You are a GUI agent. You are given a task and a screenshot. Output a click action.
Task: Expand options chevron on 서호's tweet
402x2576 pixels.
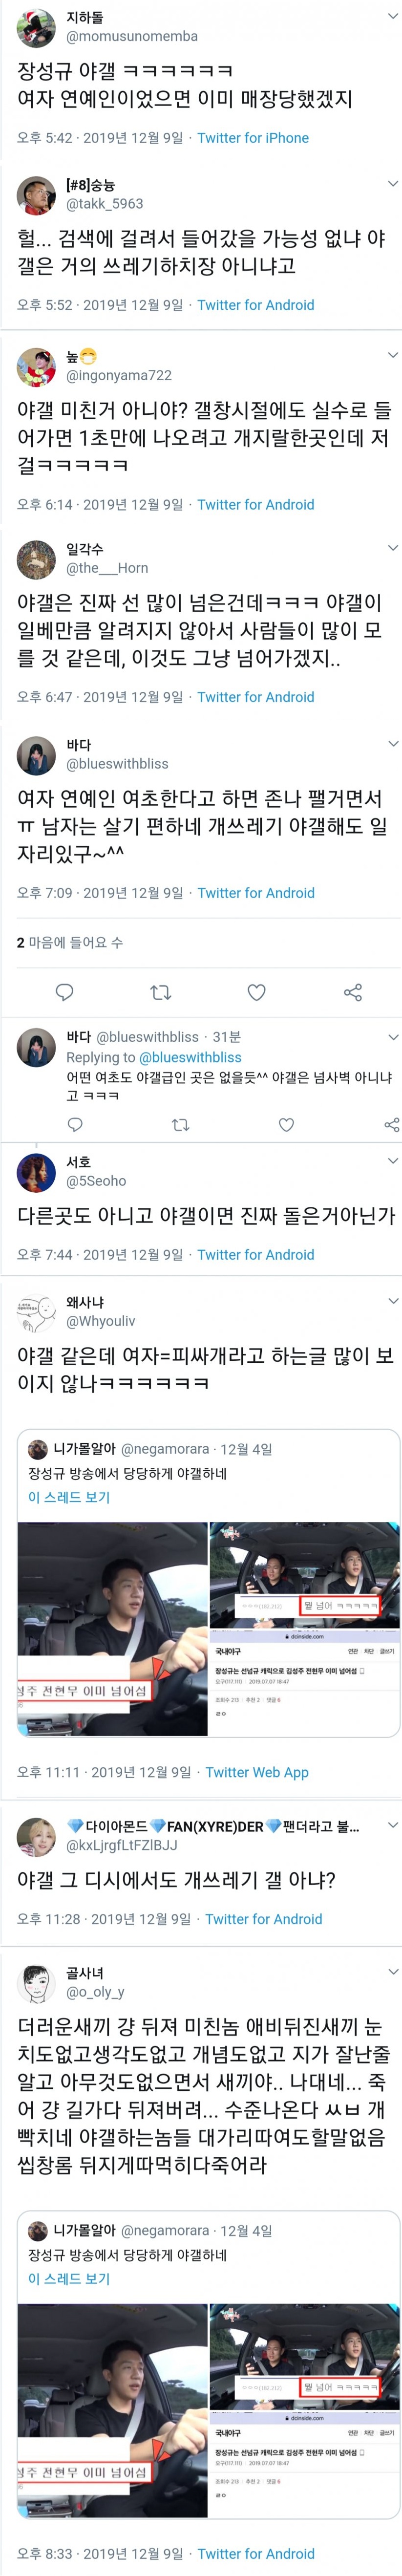pos(392,1160)
